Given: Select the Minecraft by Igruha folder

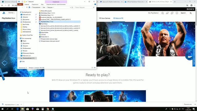Looking at the screenshot, I should tap(45, 11).
